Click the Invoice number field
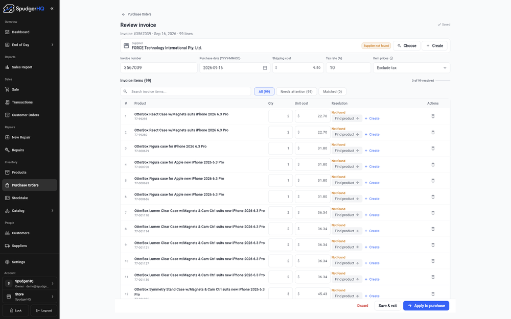The height and width of the screenshot is (319, 511). [159, 68]
